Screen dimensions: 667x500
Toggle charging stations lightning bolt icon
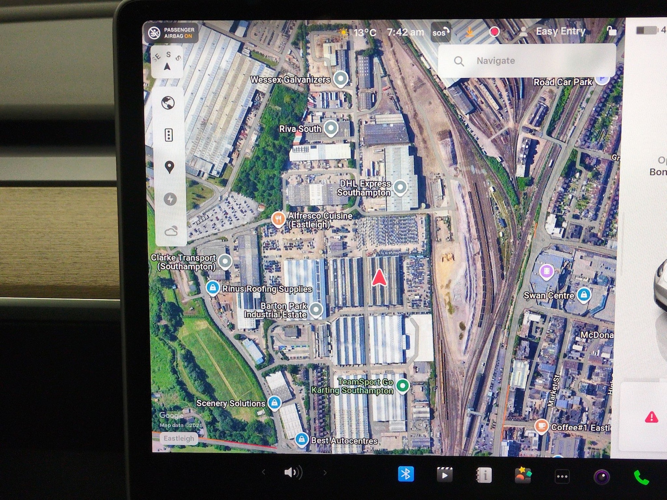(x=170, y=199)
